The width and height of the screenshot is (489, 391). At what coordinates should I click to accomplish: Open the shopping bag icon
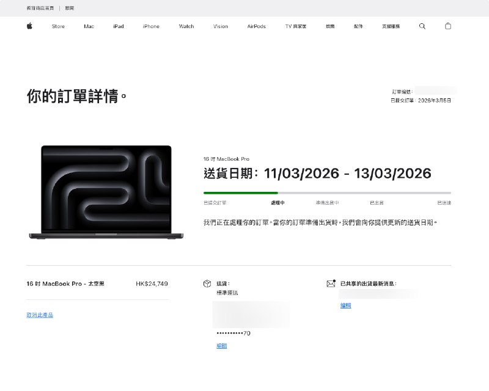[448, 26]
